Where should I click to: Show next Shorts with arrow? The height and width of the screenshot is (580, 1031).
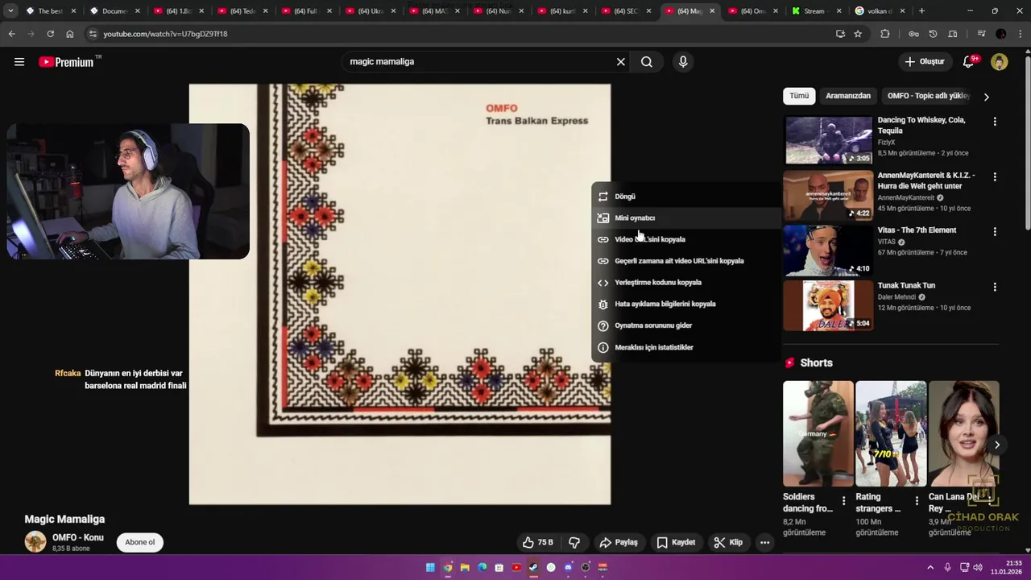click(x=996, y=445)
